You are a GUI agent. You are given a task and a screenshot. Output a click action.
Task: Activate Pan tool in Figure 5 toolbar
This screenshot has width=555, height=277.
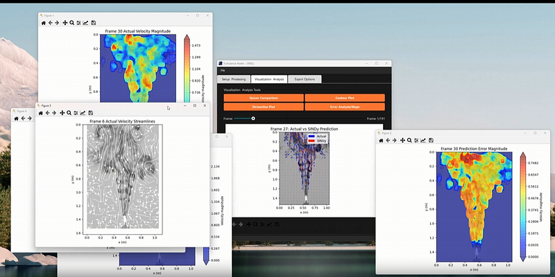62,113
